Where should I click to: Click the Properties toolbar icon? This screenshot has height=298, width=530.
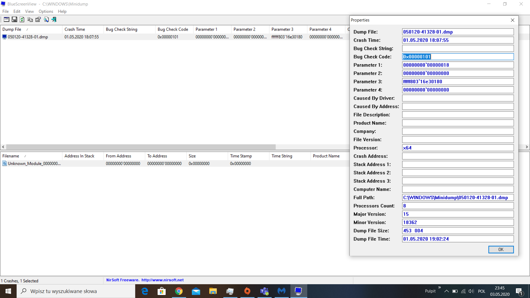pyautogui.click(x=38, y=20)
